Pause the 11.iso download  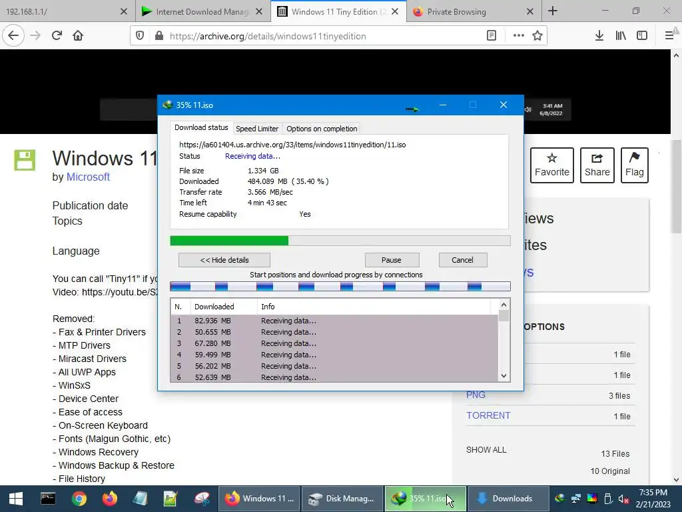[x=392, y=260]
